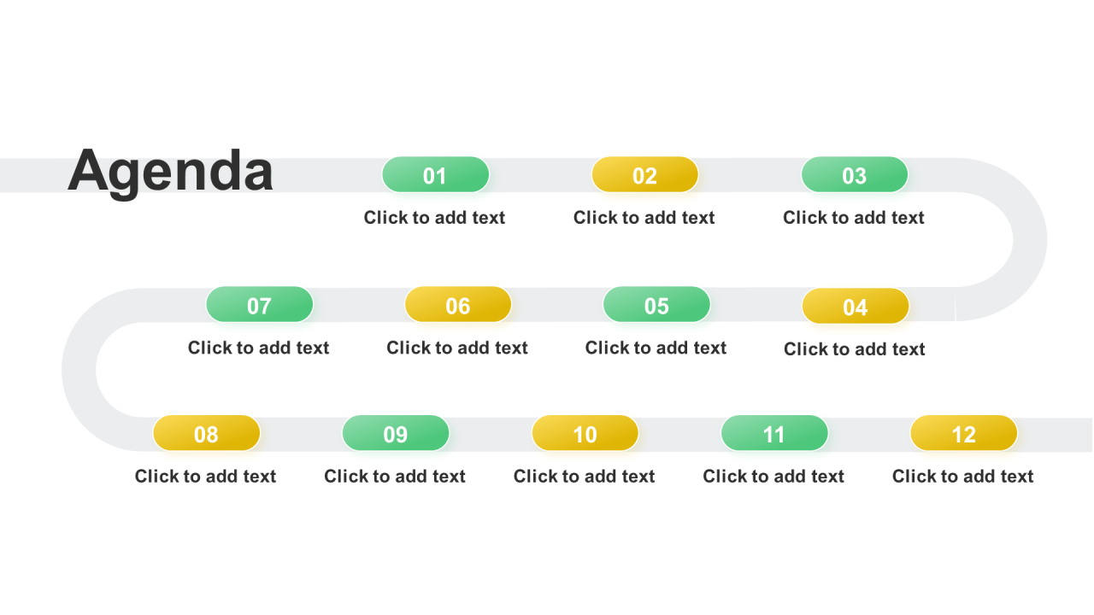
Task: Click the yellow 02 pill badge
Action: [645, 175]
